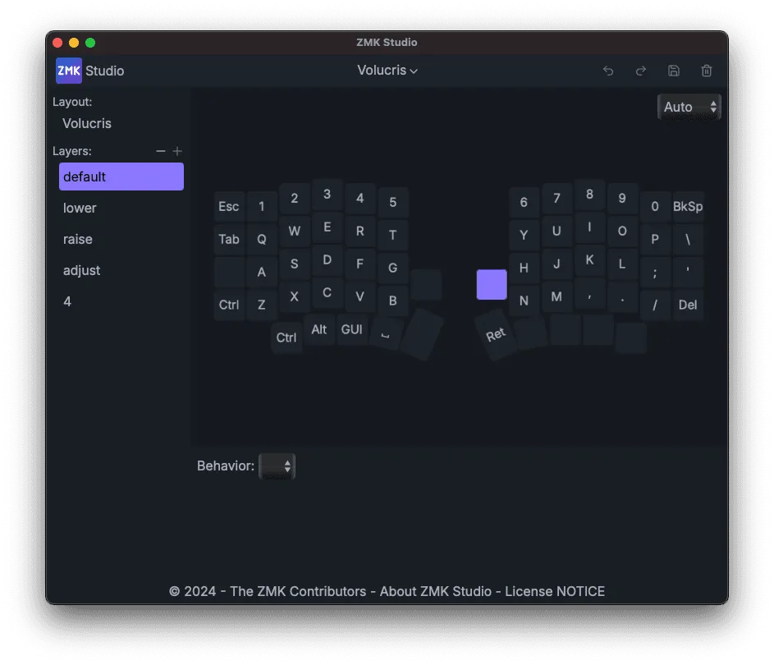Select the 5 number key

(x=393, y=203)
